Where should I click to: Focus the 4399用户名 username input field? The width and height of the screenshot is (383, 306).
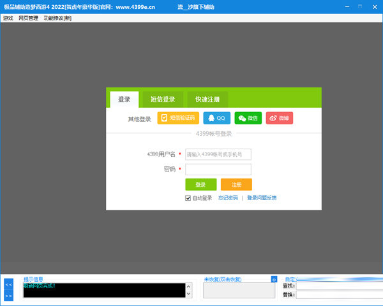click(218, 154)
